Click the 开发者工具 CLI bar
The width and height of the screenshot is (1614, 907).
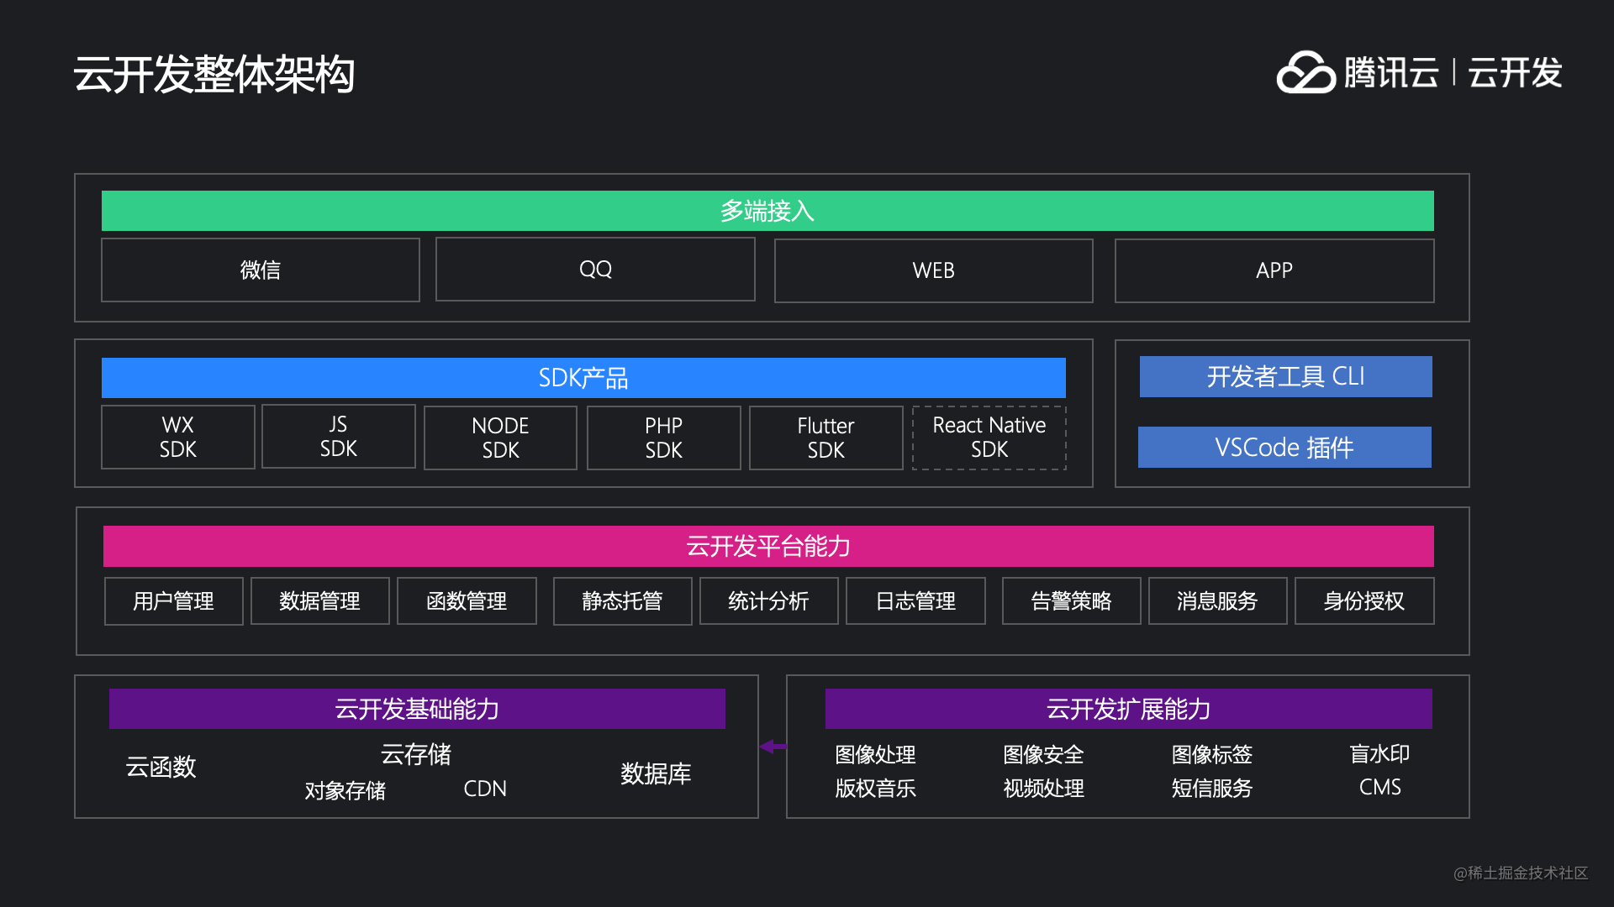[1286, 376]
